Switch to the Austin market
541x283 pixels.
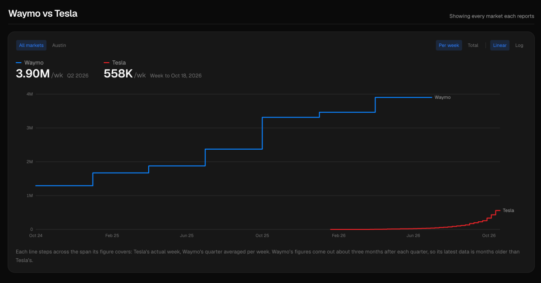click(x=59, y=45)
